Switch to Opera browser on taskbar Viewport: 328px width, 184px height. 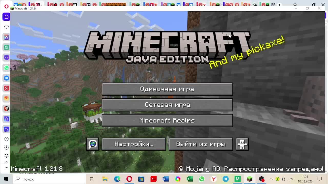click(129, 179)
